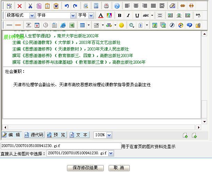Switch to the 源代码 source code tab

coord(34,135)
